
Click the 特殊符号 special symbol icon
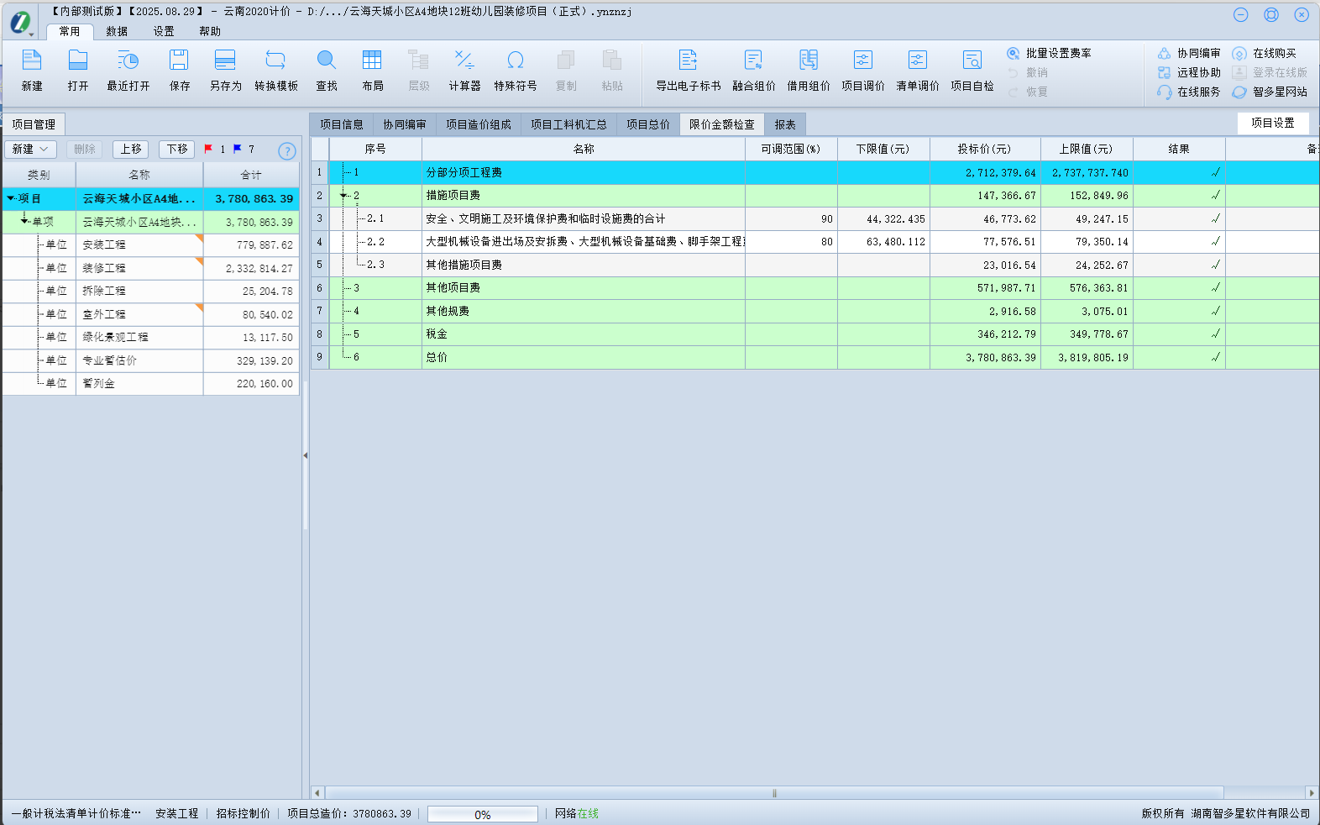click(515, 60)
